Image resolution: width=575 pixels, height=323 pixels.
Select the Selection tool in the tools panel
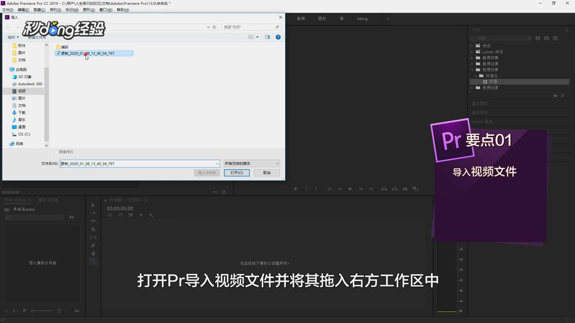point(93,205)
